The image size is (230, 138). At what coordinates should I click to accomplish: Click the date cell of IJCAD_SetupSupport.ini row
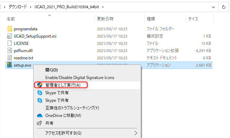[x=112, y=36]
